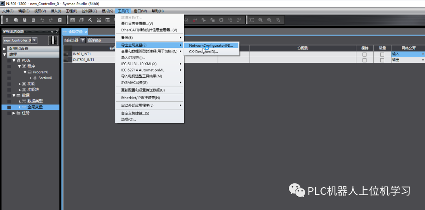Viewport: 425px width, 210px height.
Task: Collapse the Program0 tree node
Action: (x=25, y=72)
